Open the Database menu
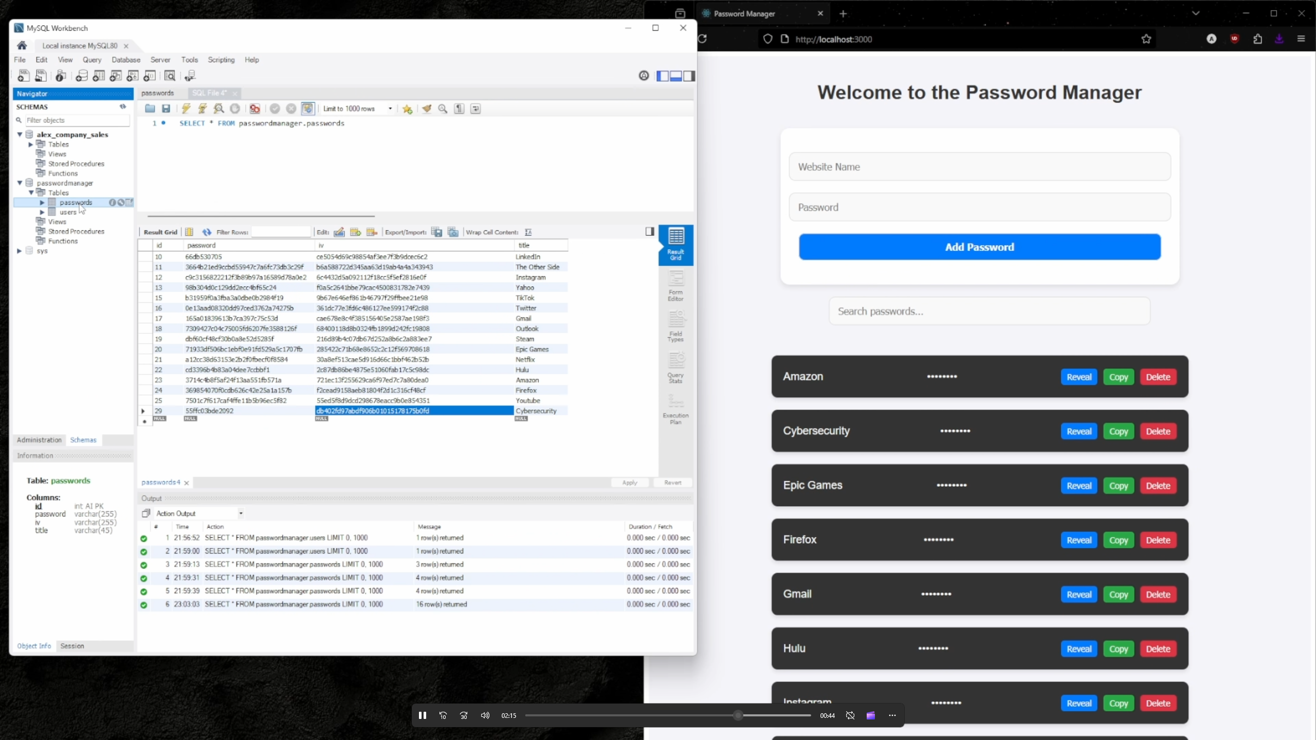Image resolution: width=1316 pixels, height=740 pixels. 126,60
